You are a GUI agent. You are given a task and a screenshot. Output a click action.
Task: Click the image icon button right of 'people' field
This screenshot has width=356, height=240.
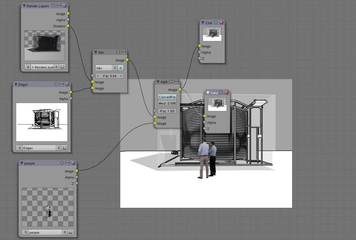[70, 232]
